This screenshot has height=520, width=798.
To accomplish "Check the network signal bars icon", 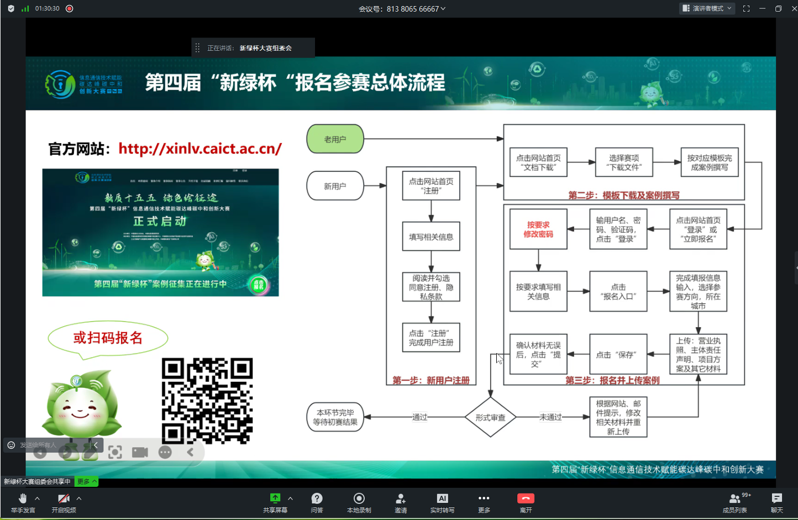I will point(25,9).
